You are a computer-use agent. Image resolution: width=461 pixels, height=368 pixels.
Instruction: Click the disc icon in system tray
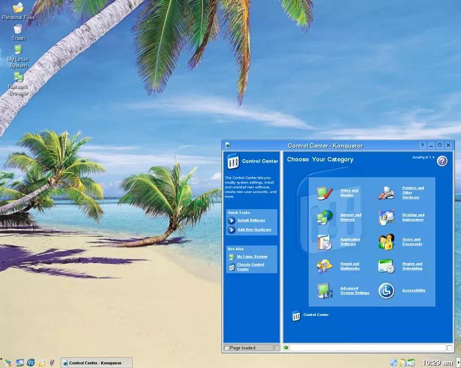393,363
